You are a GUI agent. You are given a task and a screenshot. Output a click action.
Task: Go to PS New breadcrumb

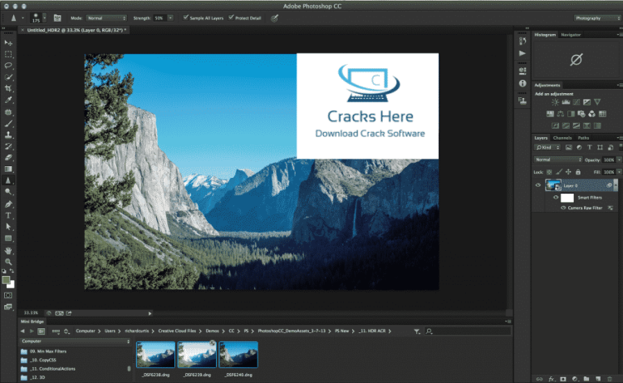pyautogui.click(x=341, y=331)
